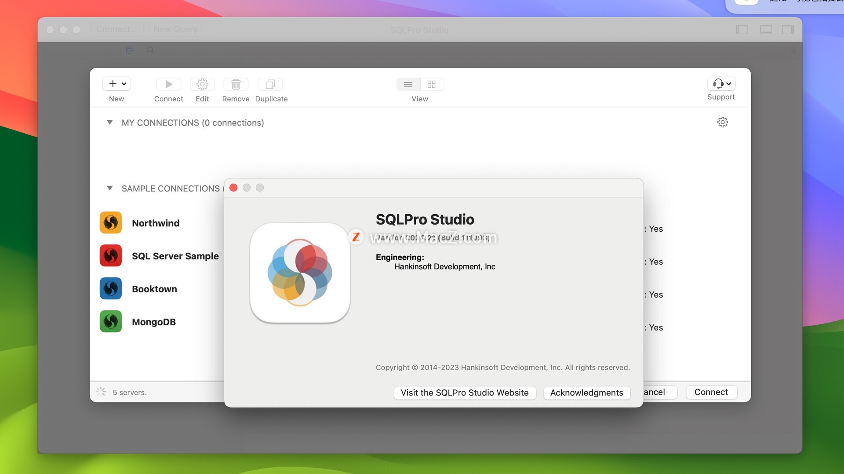This screenshot has width=844, height=474.
Task: Switch to list view mode
Action: tap(408, 84)
